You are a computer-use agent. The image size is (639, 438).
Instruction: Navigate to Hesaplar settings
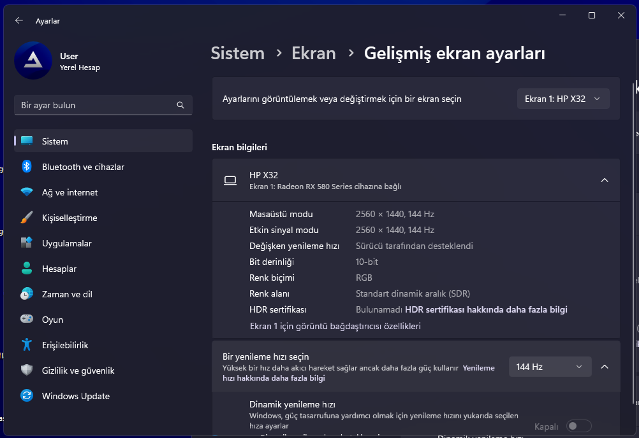pos(103,269)
